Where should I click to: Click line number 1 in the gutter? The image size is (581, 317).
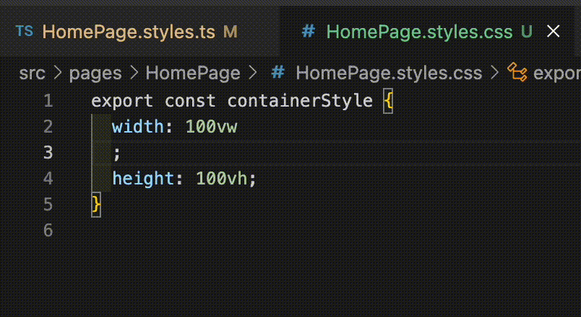pyautogui.click(x=48, y=101)
